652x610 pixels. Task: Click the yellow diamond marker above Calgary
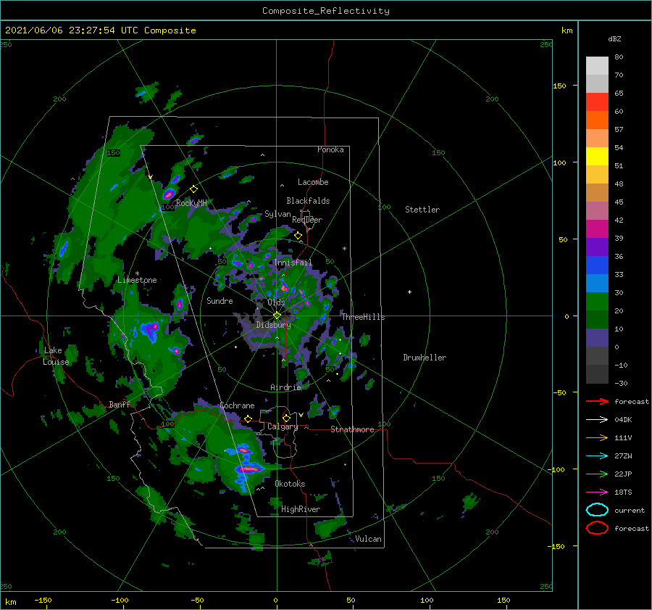(x=286, y=418)
